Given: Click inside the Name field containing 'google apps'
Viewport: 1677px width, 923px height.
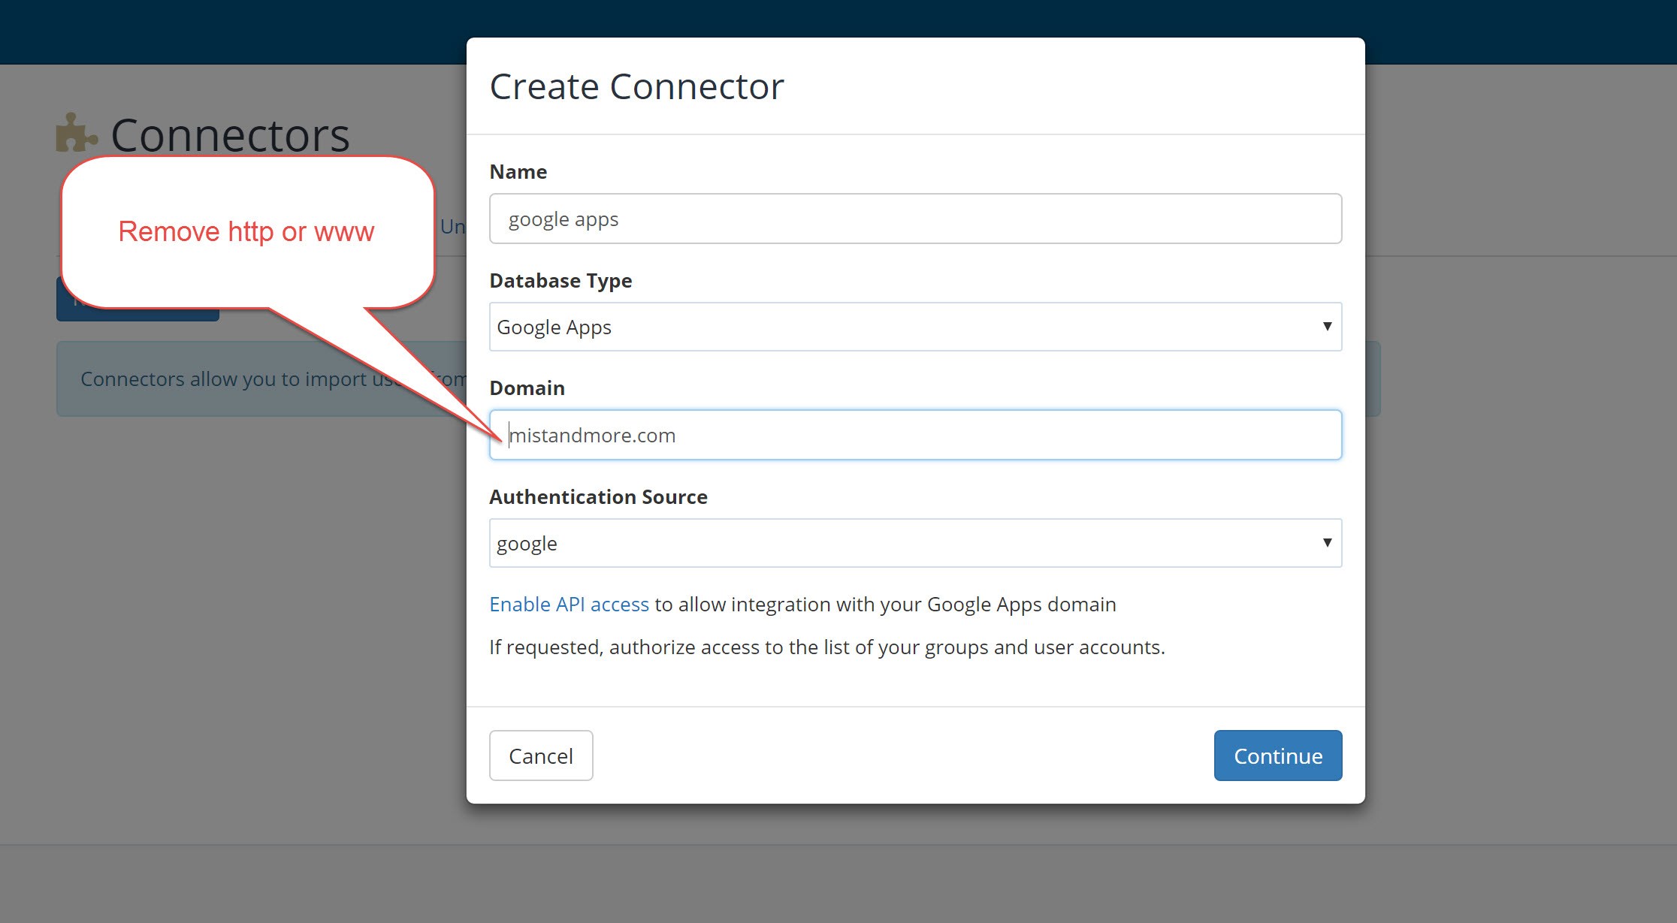Looking at the screenshot, I should 915,219.
